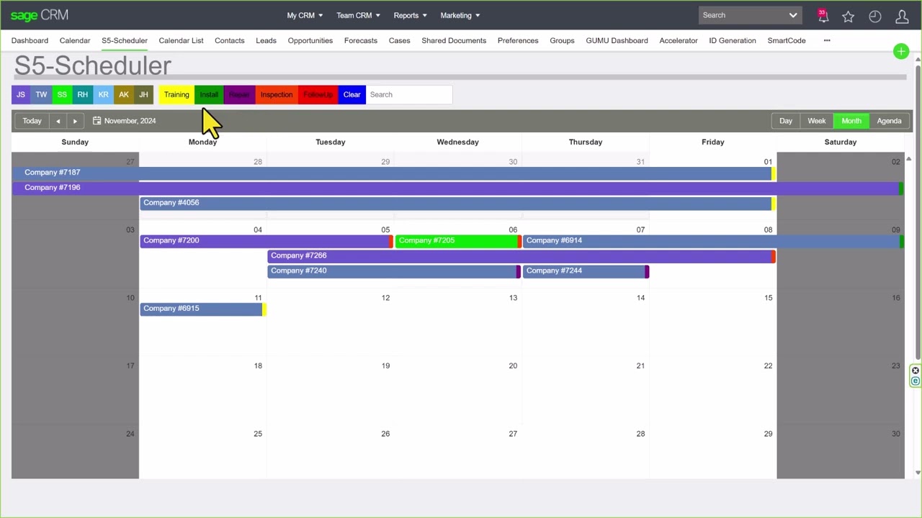This screenshot has height=518, width=922.
Task: Open the top search dropdown arrow
Action: pos(793,15)
